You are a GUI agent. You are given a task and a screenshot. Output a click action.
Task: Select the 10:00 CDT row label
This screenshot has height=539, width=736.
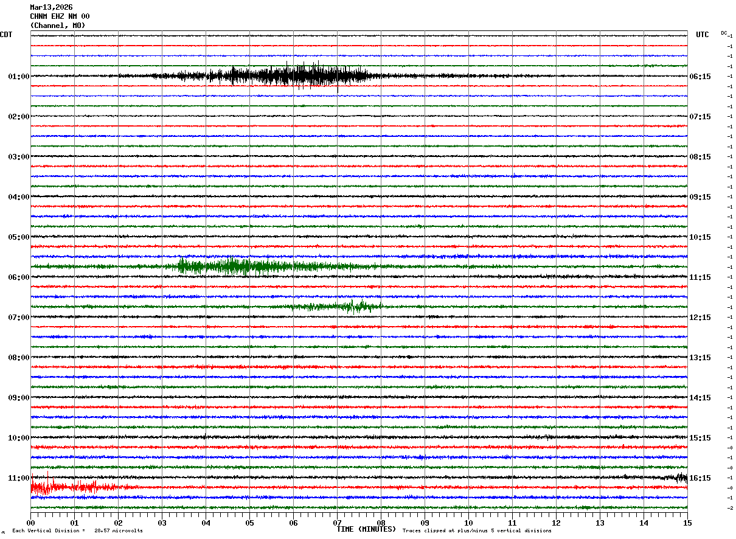pos(19,438)
